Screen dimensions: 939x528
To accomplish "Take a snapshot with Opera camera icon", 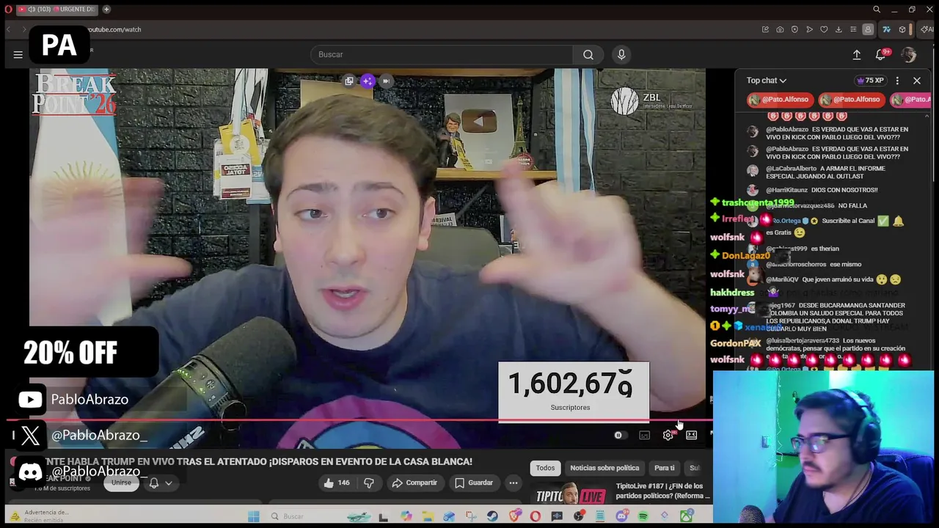I will (780, 29).
